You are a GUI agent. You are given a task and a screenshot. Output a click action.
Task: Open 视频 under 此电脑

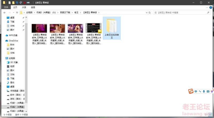pos(12,67)
